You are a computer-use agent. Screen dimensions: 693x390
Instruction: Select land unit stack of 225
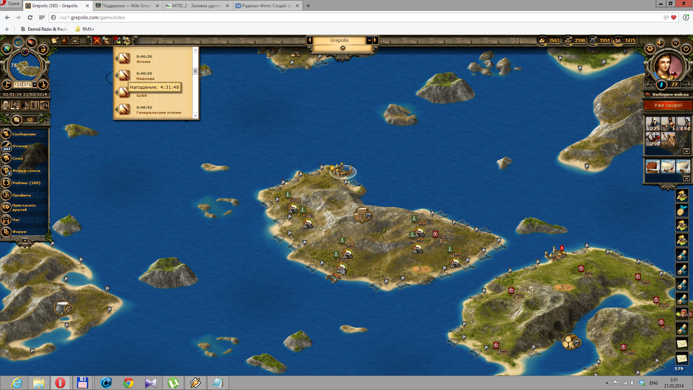pyautogui.click(x=653, y=124)
